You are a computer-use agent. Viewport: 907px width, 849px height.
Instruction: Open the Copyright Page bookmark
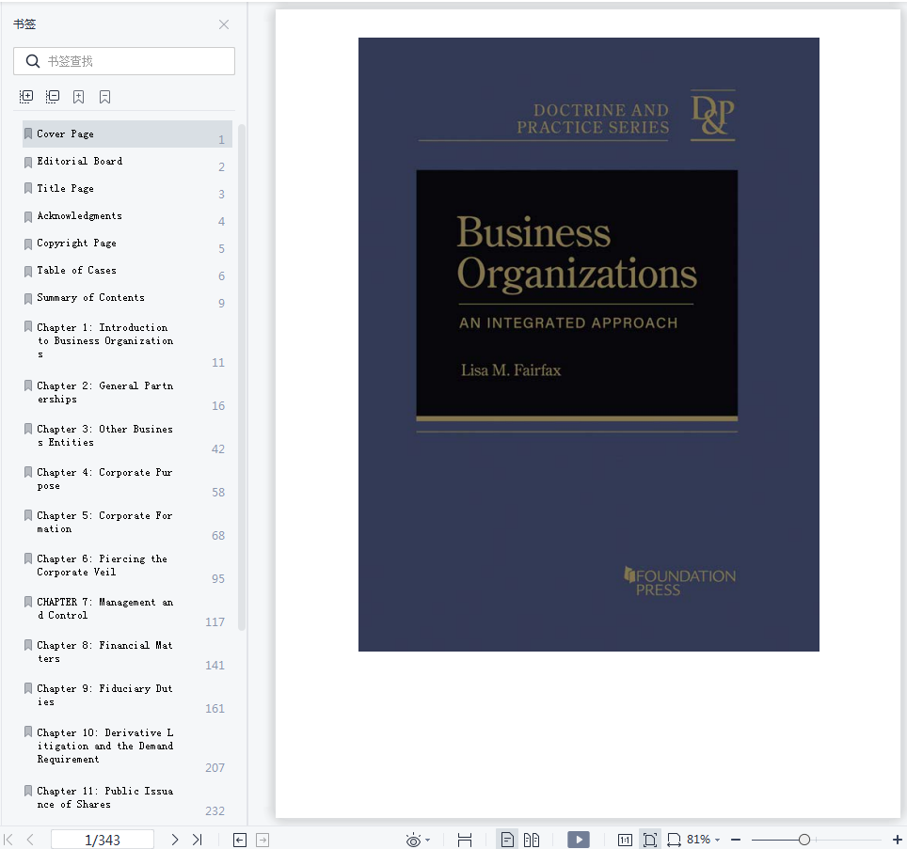point(127,243)
